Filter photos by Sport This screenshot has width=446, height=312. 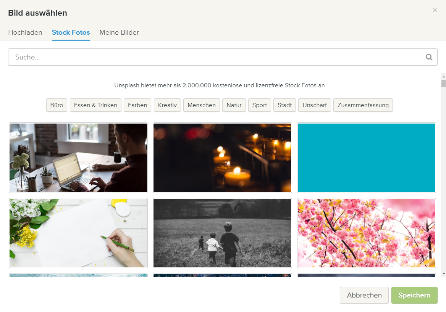[x=259, y=105]
